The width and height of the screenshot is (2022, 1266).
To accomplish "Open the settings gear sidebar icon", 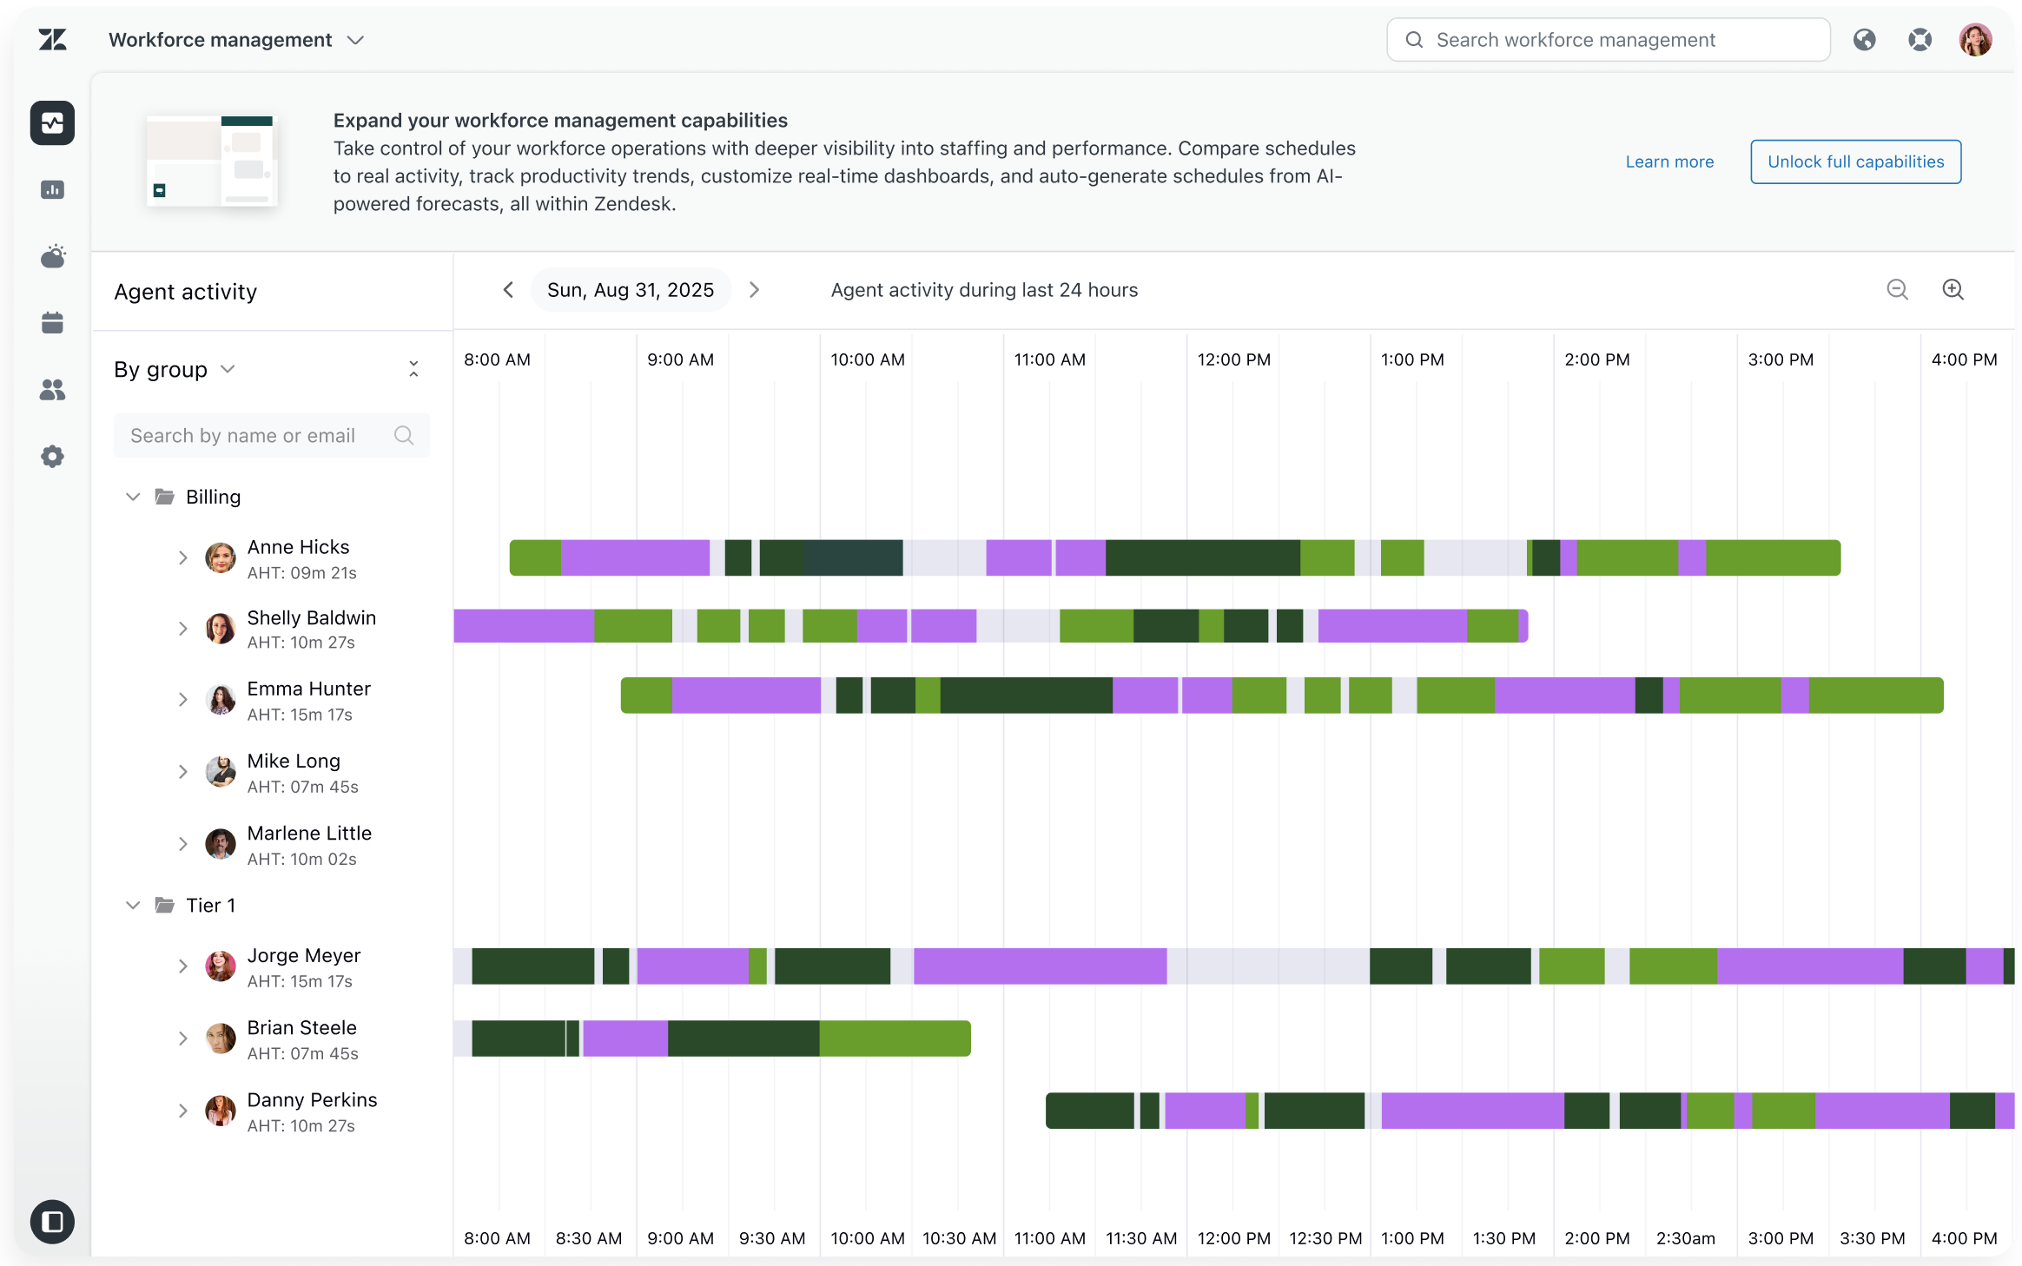I will [x=52, y=457].
